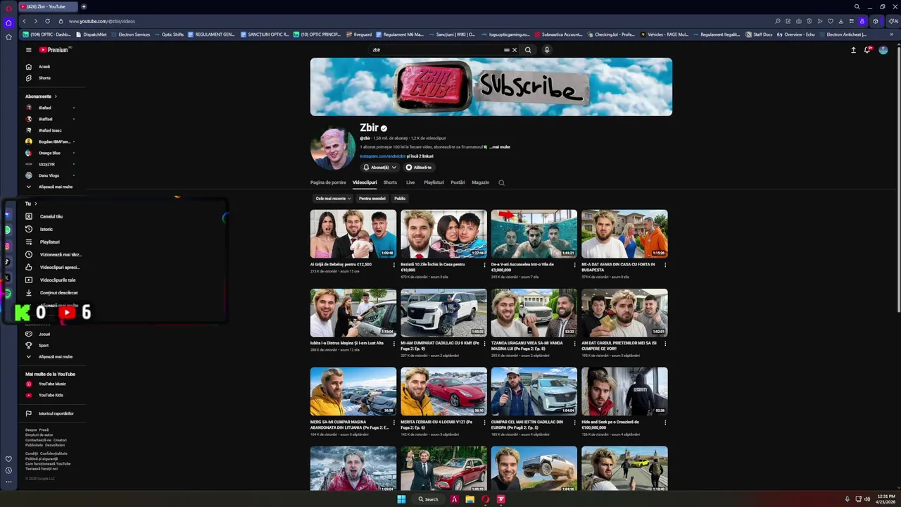Filter videos by Public chip

click(x=400, y=199)
